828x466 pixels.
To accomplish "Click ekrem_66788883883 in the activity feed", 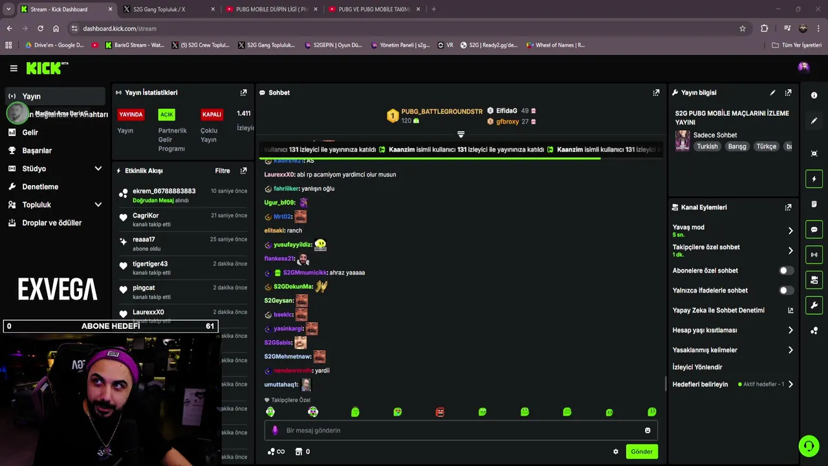I will (164, 191).
